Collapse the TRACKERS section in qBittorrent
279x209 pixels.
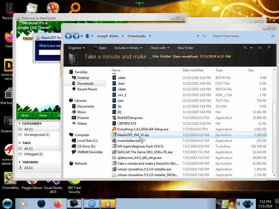(x=19, y=162)
